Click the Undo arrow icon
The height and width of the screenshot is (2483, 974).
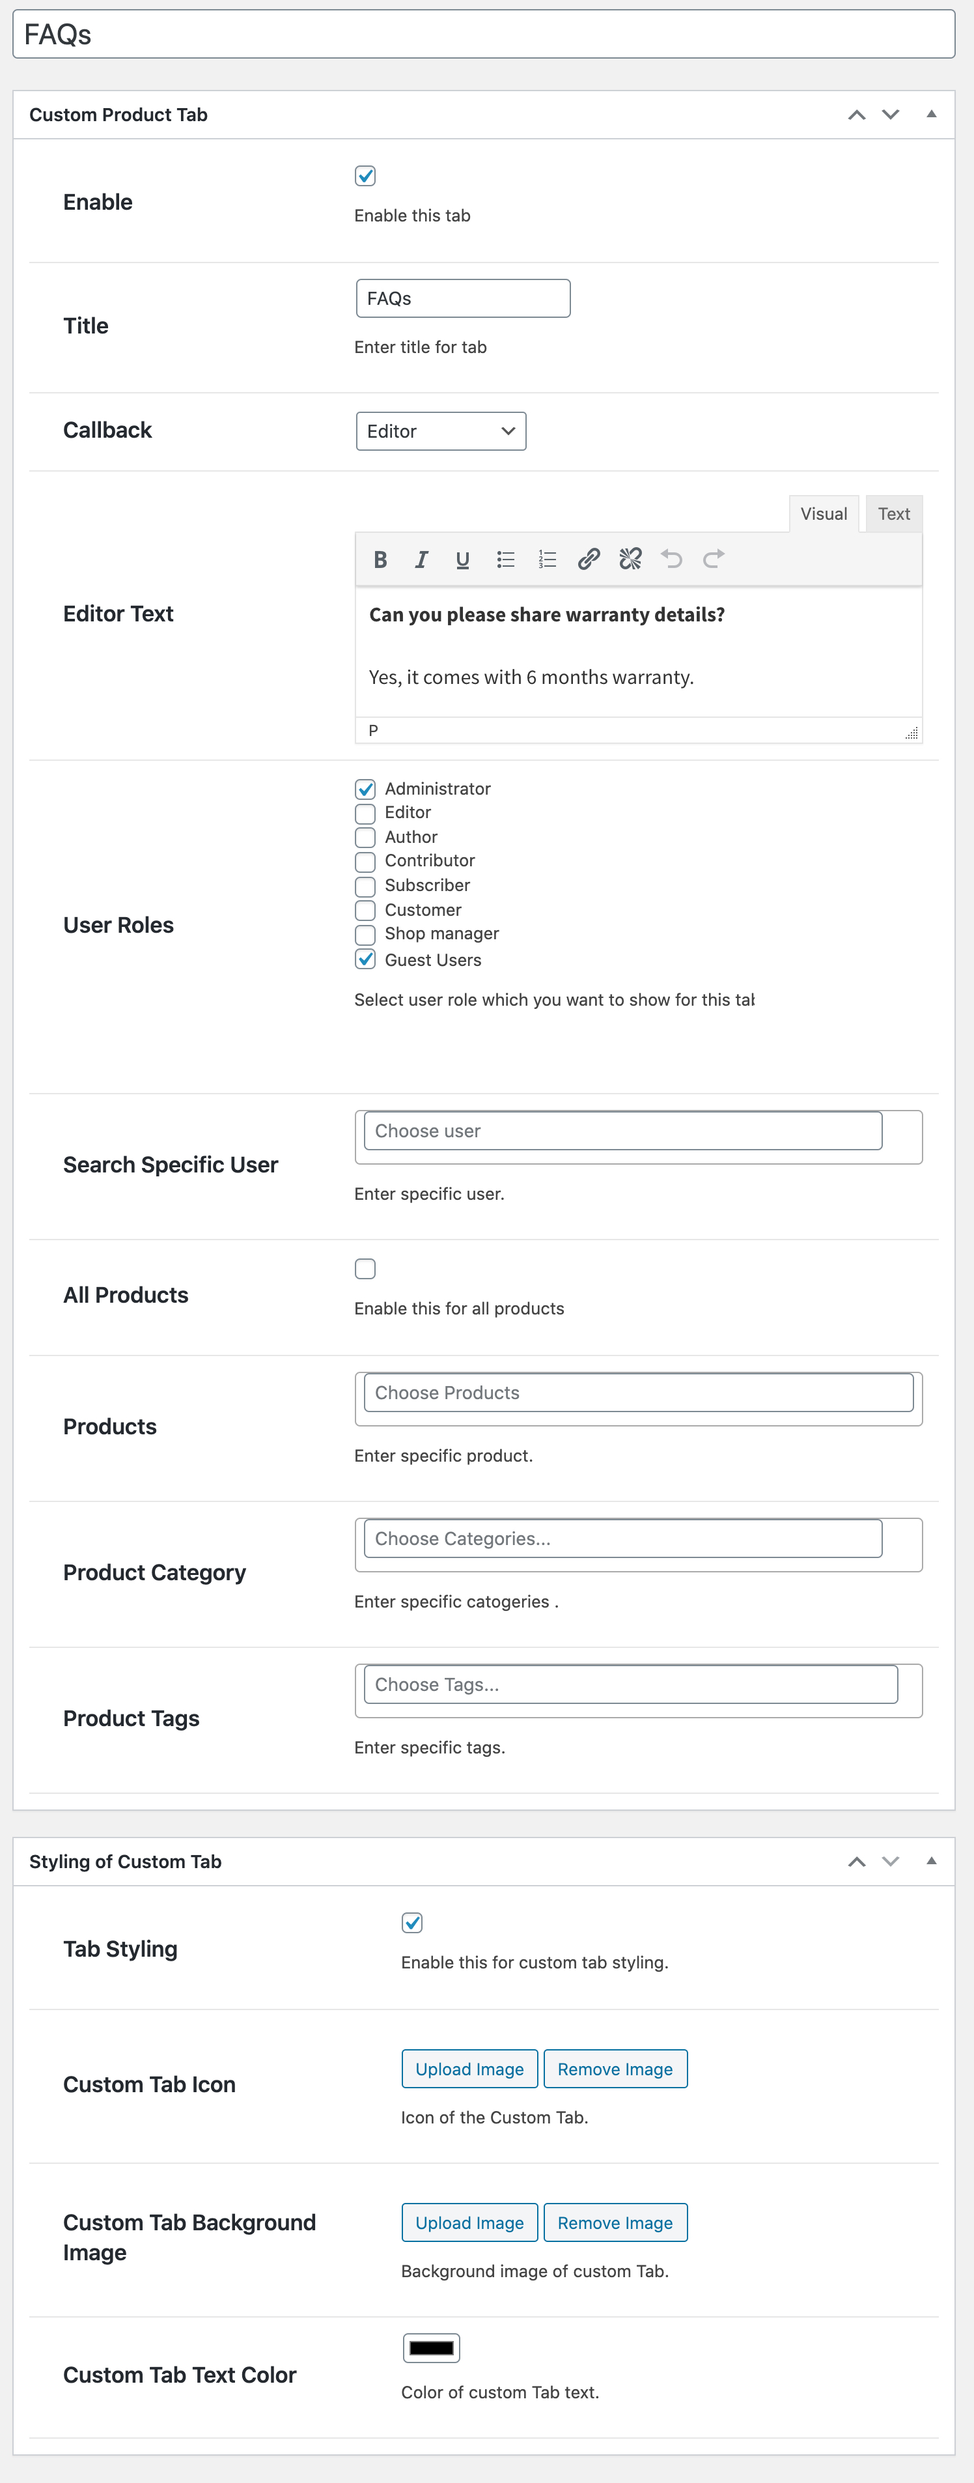click(x=671, y=559)
